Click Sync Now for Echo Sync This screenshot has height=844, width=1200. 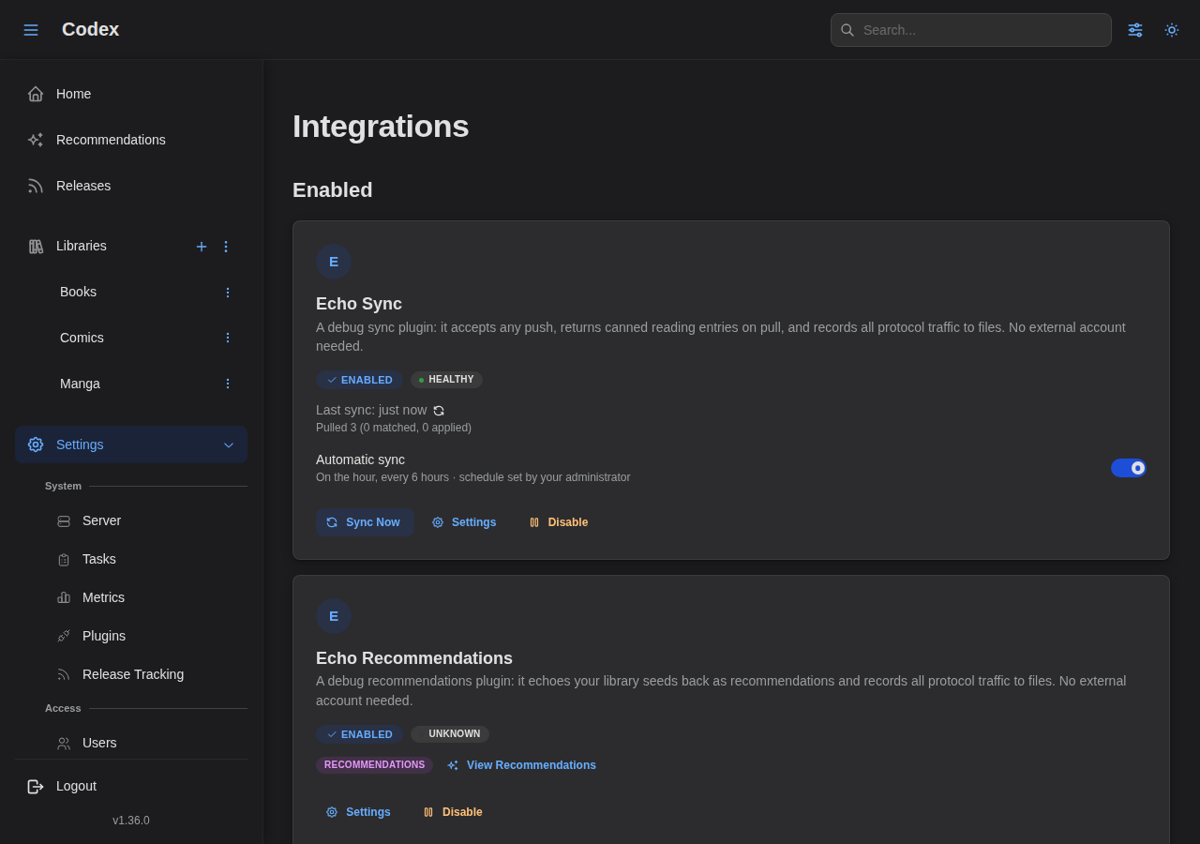364,522
